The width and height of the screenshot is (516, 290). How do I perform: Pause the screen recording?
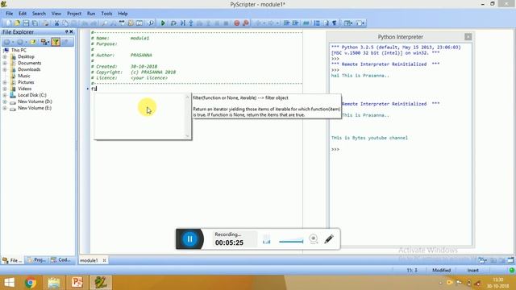point(190,239)
